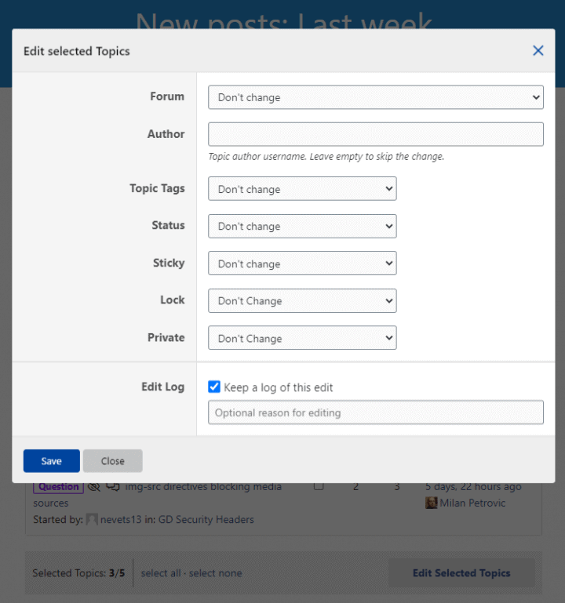Click the Optional reason for editing field
Image resolution: width=565 pixels, height=603 pixels.
(376, 412)
